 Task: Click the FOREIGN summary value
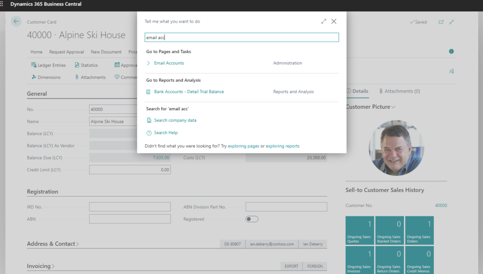(315, 266)
